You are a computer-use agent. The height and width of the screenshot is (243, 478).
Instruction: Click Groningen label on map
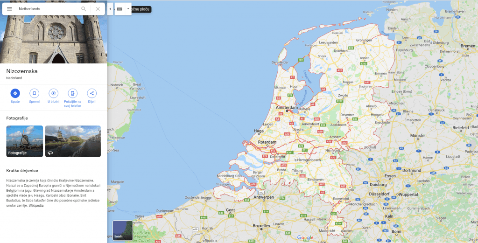pyautogui.click(x=364, y=40)
